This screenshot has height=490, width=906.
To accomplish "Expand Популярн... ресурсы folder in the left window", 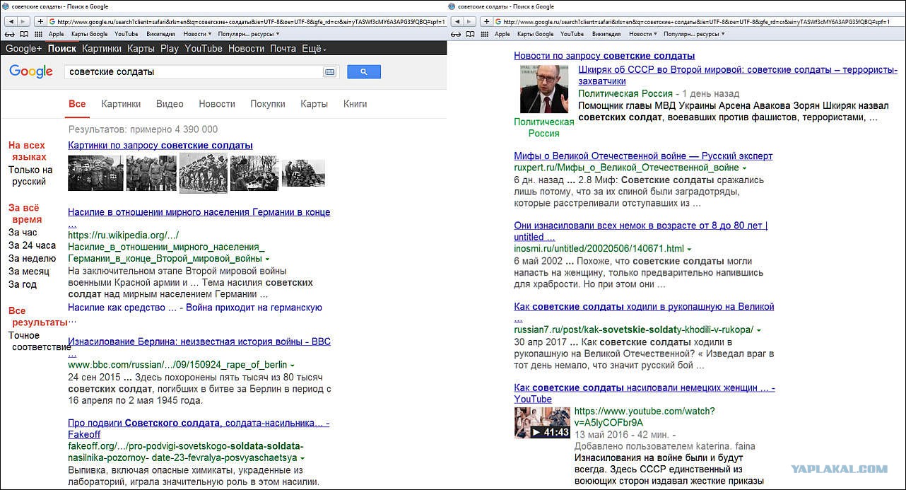I will pyautogui.click(x=248, y=34).
